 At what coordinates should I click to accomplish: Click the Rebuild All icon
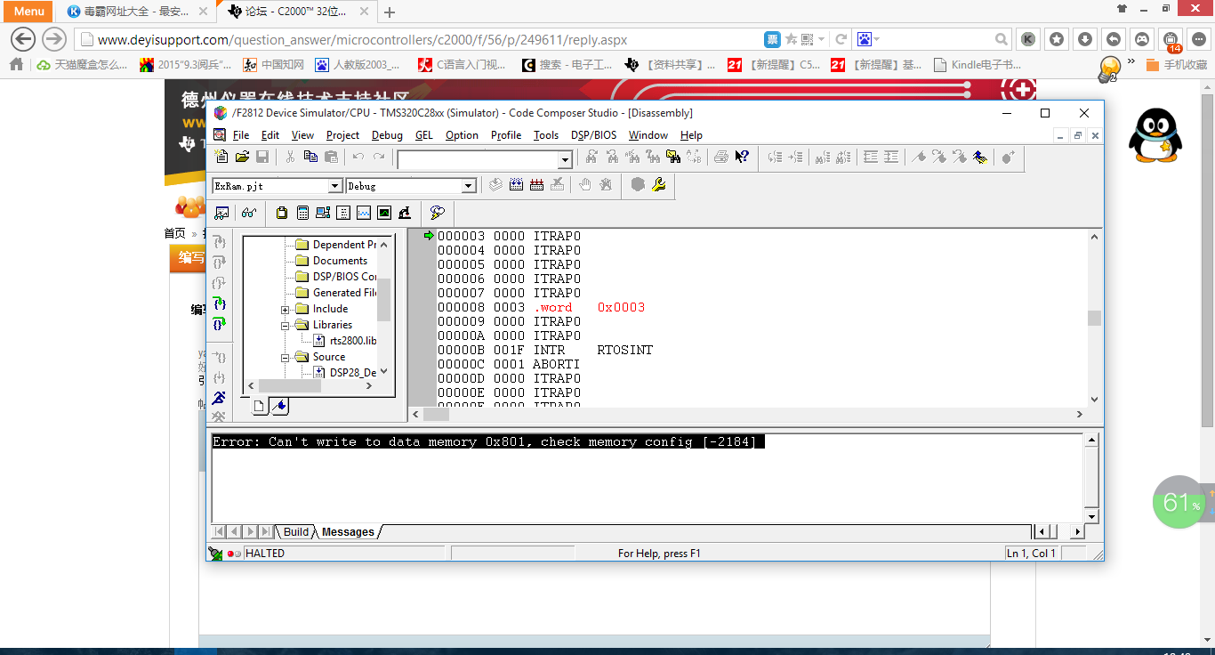536,184
